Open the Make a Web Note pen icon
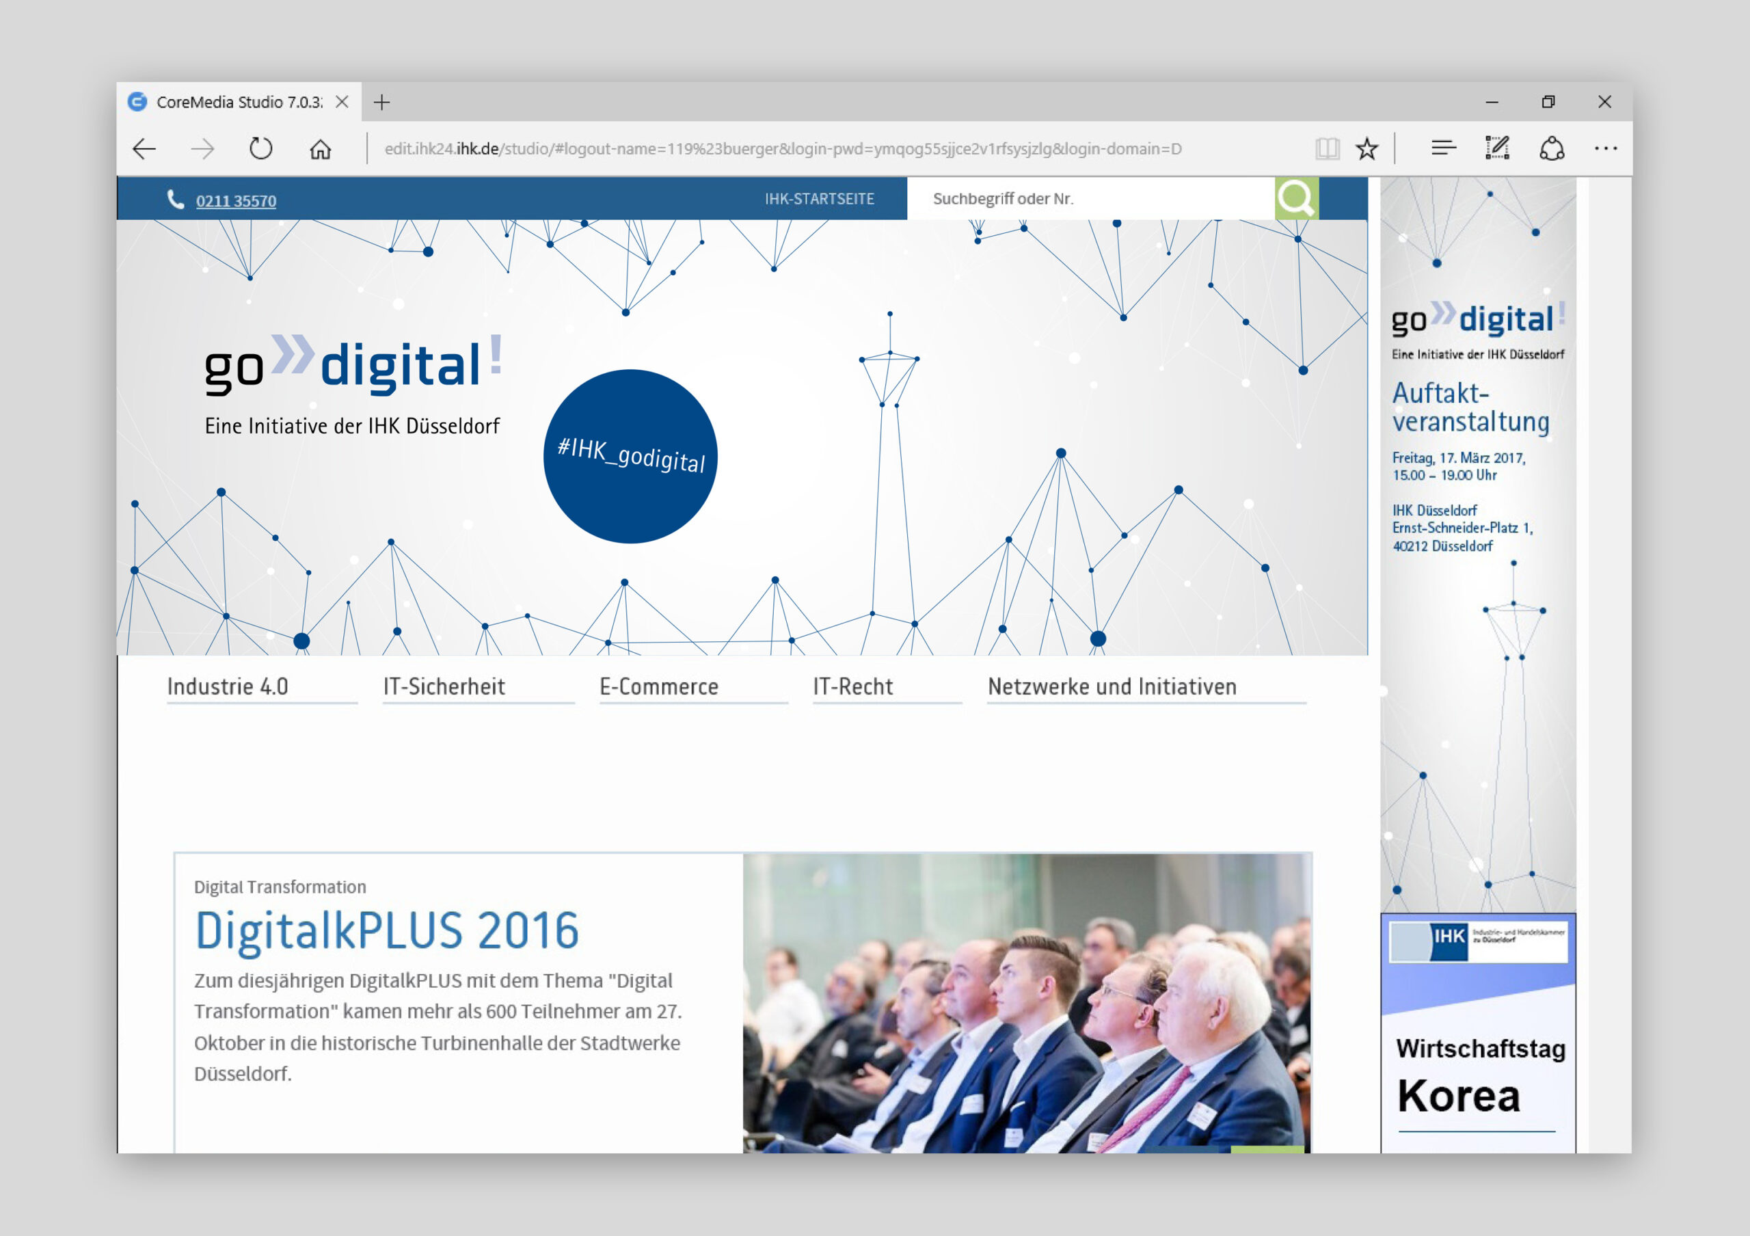This screenshot has width=1750, height=1236. pyautogui.click(x=1497, y=148)
